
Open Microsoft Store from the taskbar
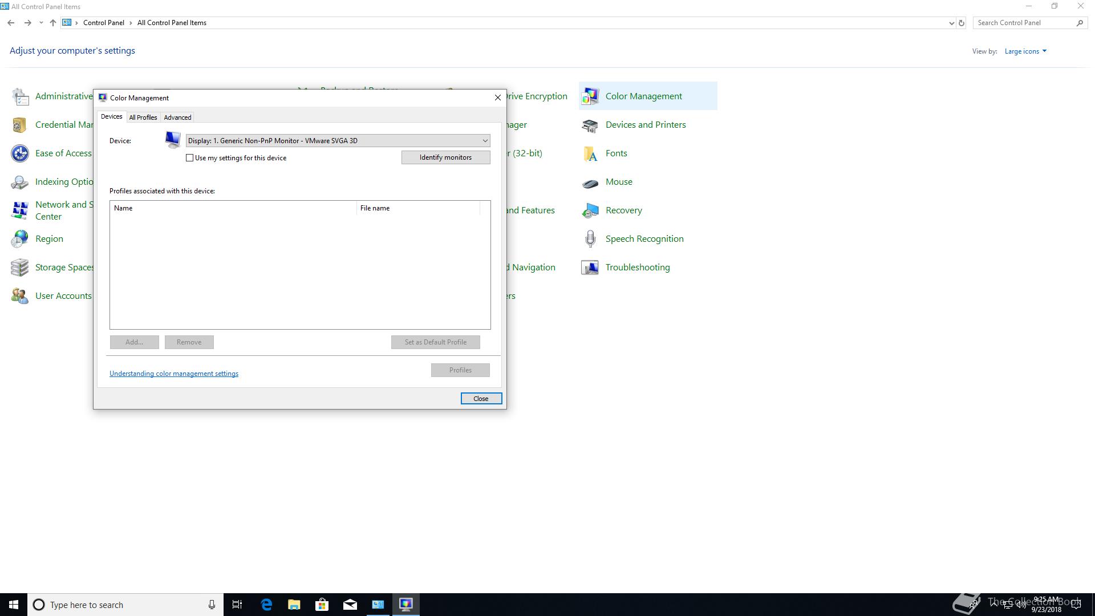[322, 605]
